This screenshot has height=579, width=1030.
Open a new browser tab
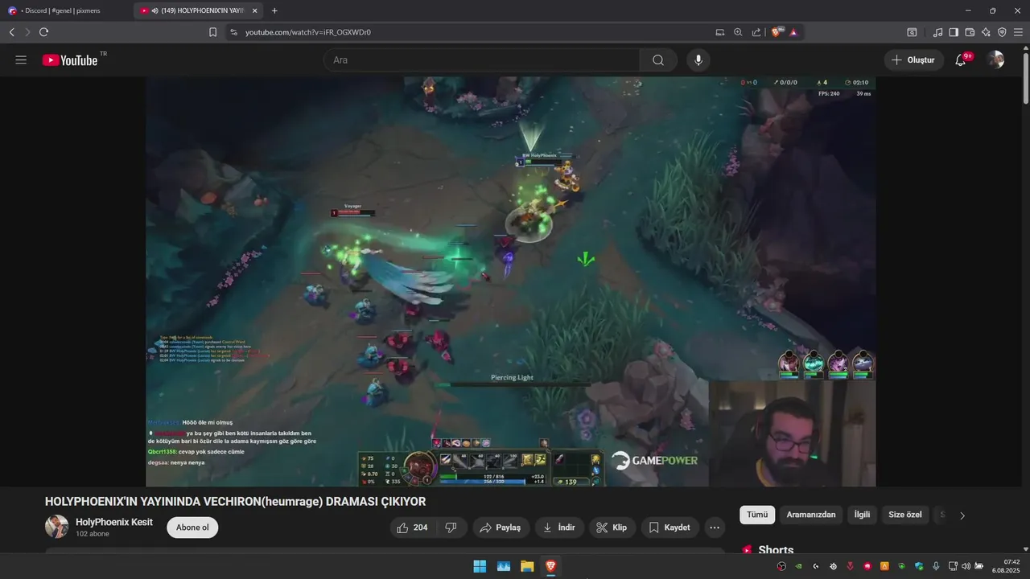pyautogui.click(x=274, y=10)
